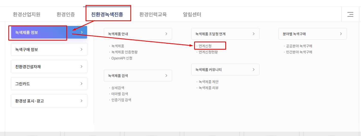Viewport: 361px width, 136px height.
Task: Open the 녹색제품 link under 녹색제품 안내
Action: tap(118, 46)
